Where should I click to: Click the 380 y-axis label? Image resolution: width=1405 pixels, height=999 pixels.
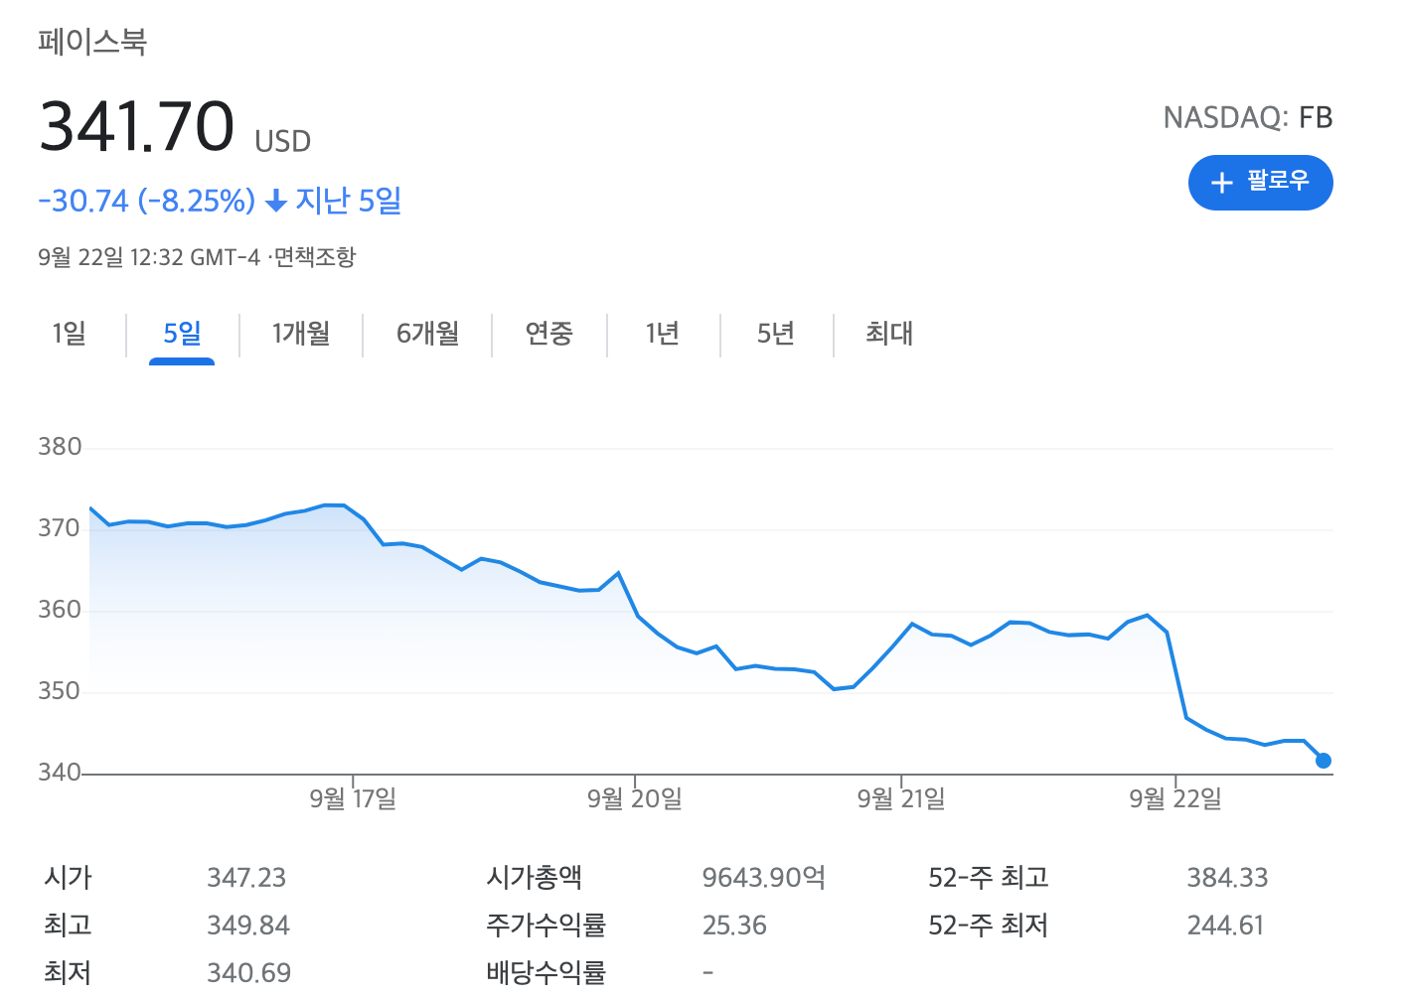click(60, 447)
